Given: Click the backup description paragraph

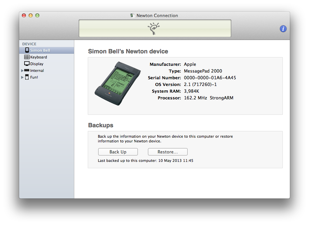Looking at the screenshot, I should [165, 139].
